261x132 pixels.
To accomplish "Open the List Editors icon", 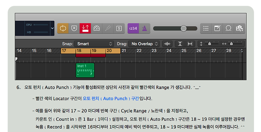I will 206,28.
